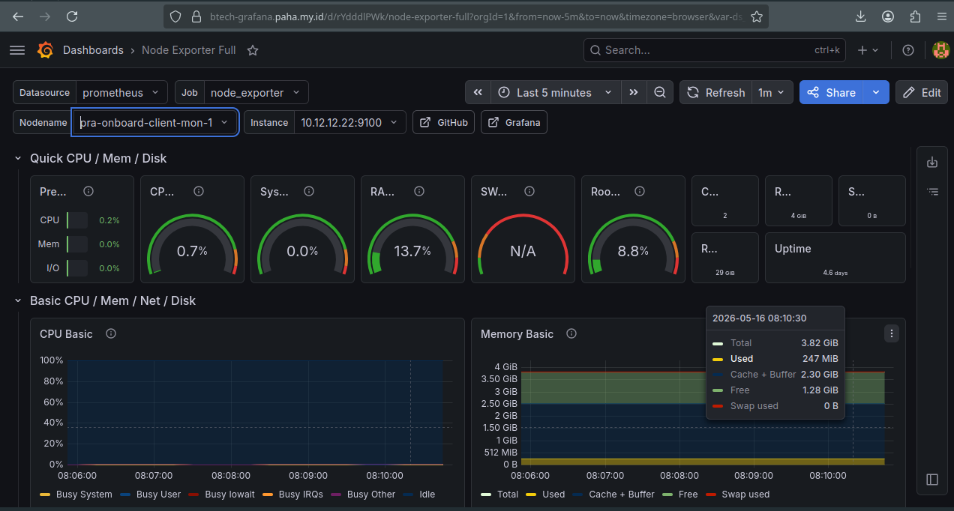954x511 pixels.
Task: Show info icon of Memory Basic panel
Action: click(x=571, y=333)
